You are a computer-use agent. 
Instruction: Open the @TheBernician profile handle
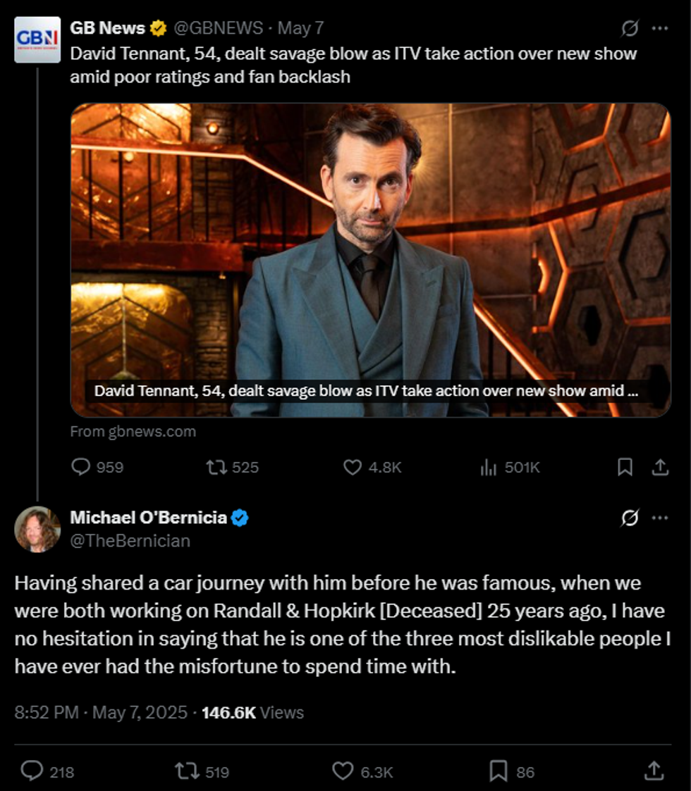click(130, 541)
